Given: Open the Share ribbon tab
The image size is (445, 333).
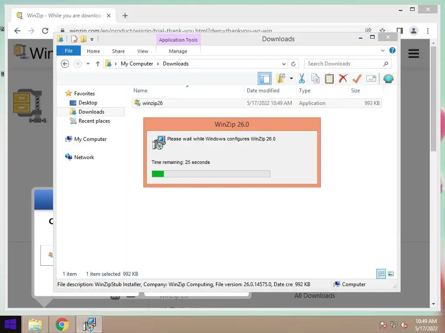Looking at the screenshot, I should [118, 51].
